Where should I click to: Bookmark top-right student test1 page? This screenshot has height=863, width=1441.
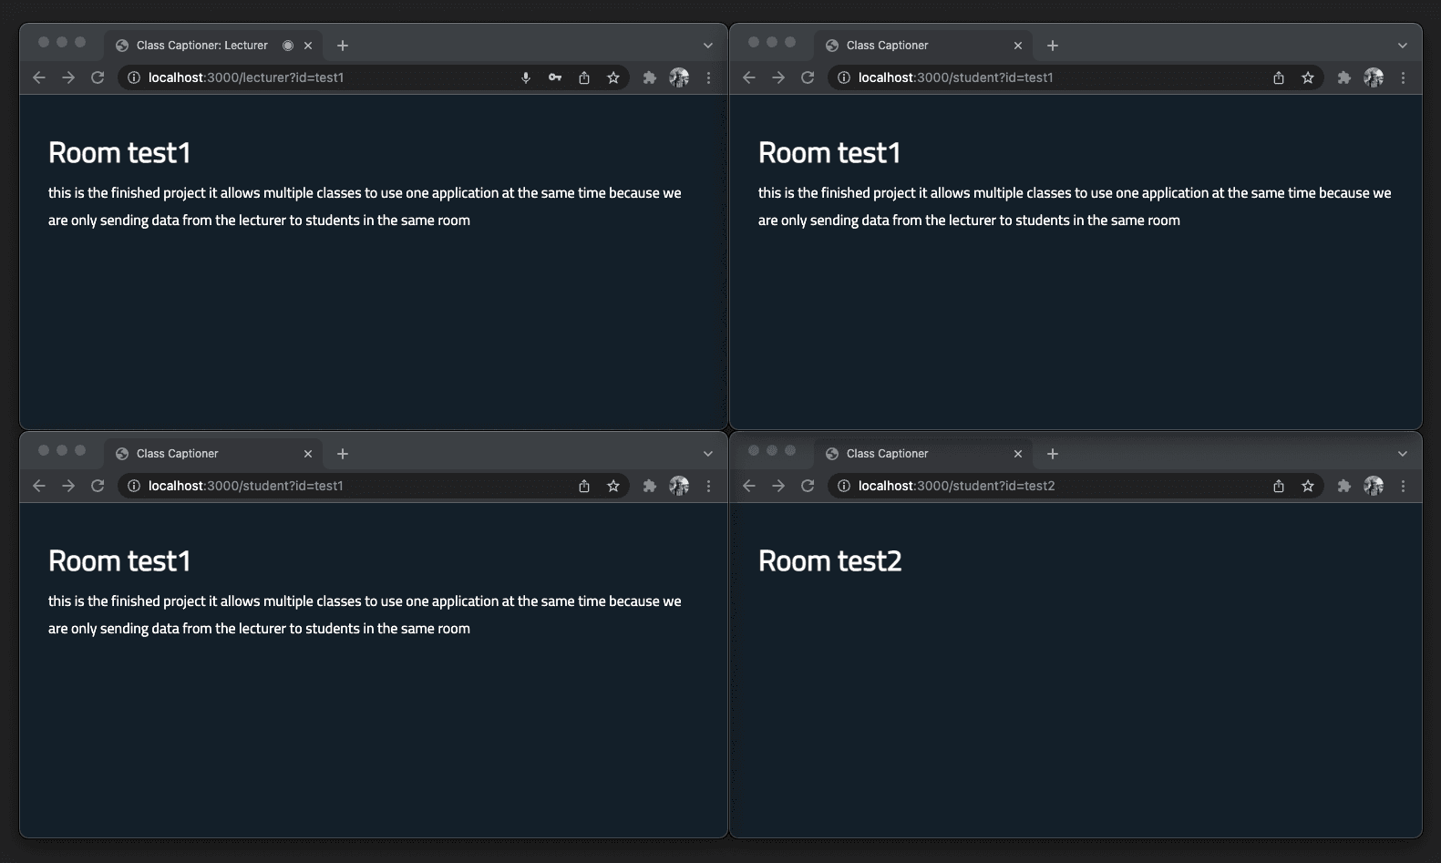(x=1308, y=77)
